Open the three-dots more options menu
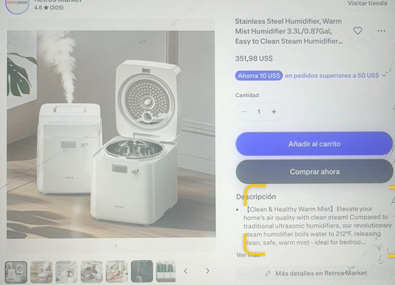The width and height of the screenshot is (395, 285). (381, 31)
